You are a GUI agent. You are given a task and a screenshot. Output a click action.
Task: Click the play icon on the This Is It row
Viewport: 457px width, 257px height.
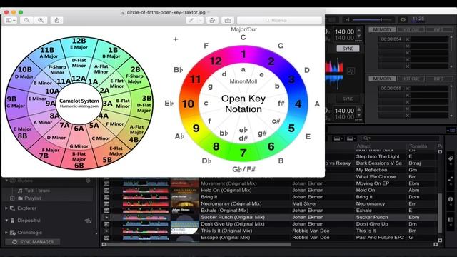tap(106, 231)
